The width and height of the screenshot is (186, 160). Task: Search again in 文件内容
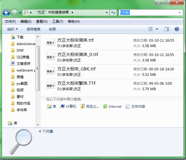[x=135, y=106]
